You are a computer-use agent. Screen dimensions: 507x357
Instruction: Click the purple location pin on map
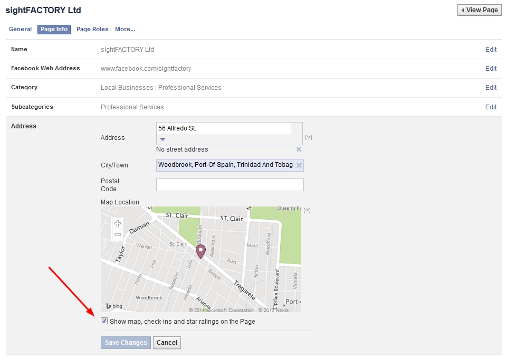tap(201, 251)
